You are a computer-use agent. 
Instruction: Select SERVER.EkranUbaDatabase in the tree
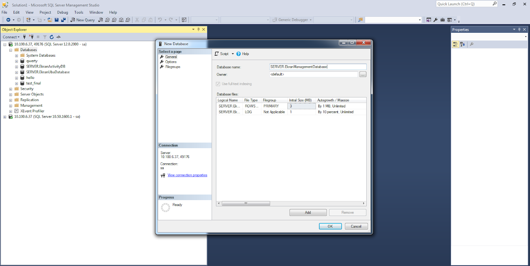(x=48, y=72)
